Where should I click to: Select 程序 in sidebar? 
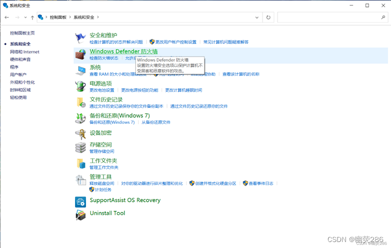pyautogui.click(x=14, y=67)
